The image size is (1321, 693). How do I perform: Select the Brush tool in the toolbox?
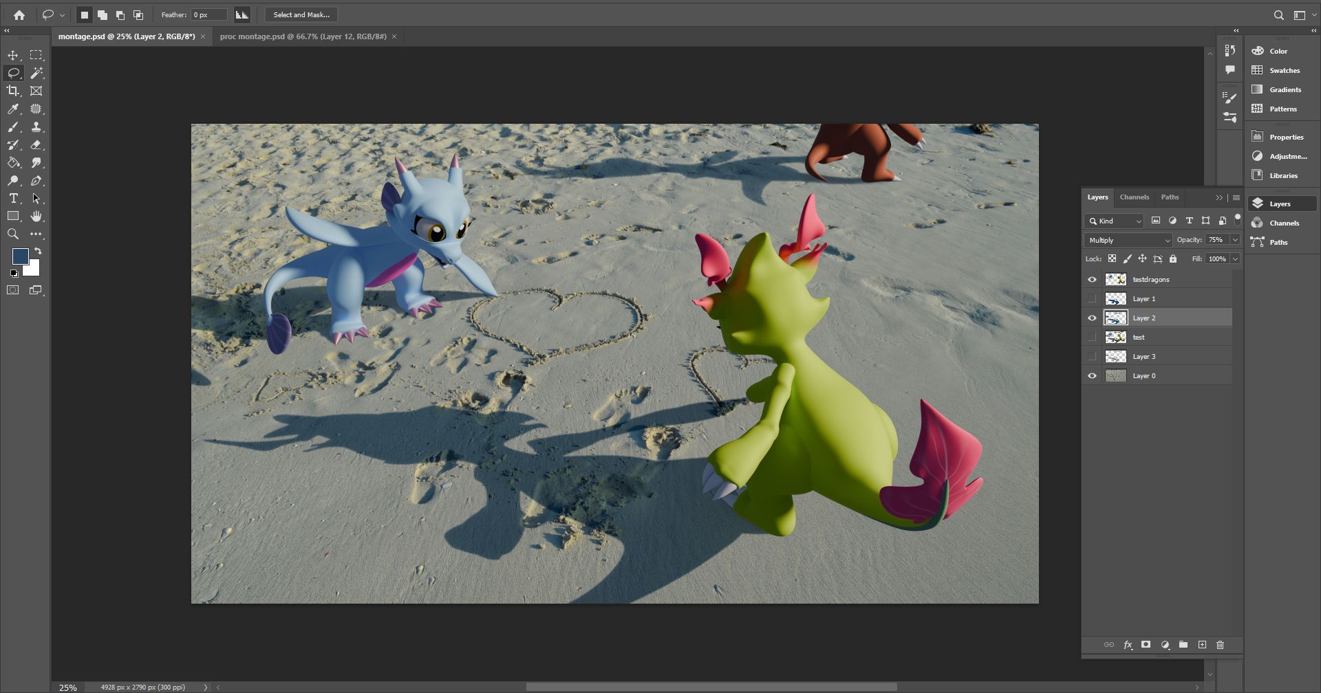tap(13, 127)
